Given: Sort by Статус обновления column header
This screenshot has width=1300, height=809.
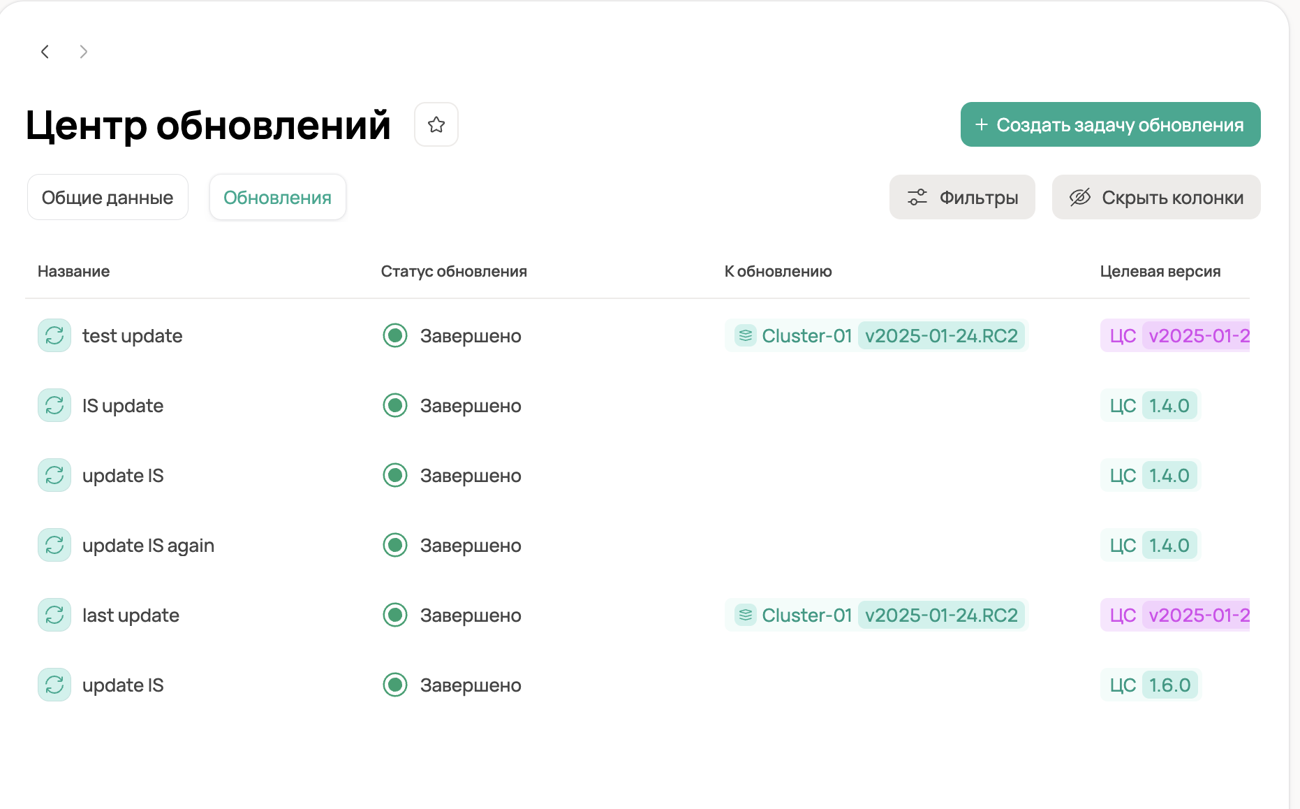Looking at the screenshot, I should [454, 271].
